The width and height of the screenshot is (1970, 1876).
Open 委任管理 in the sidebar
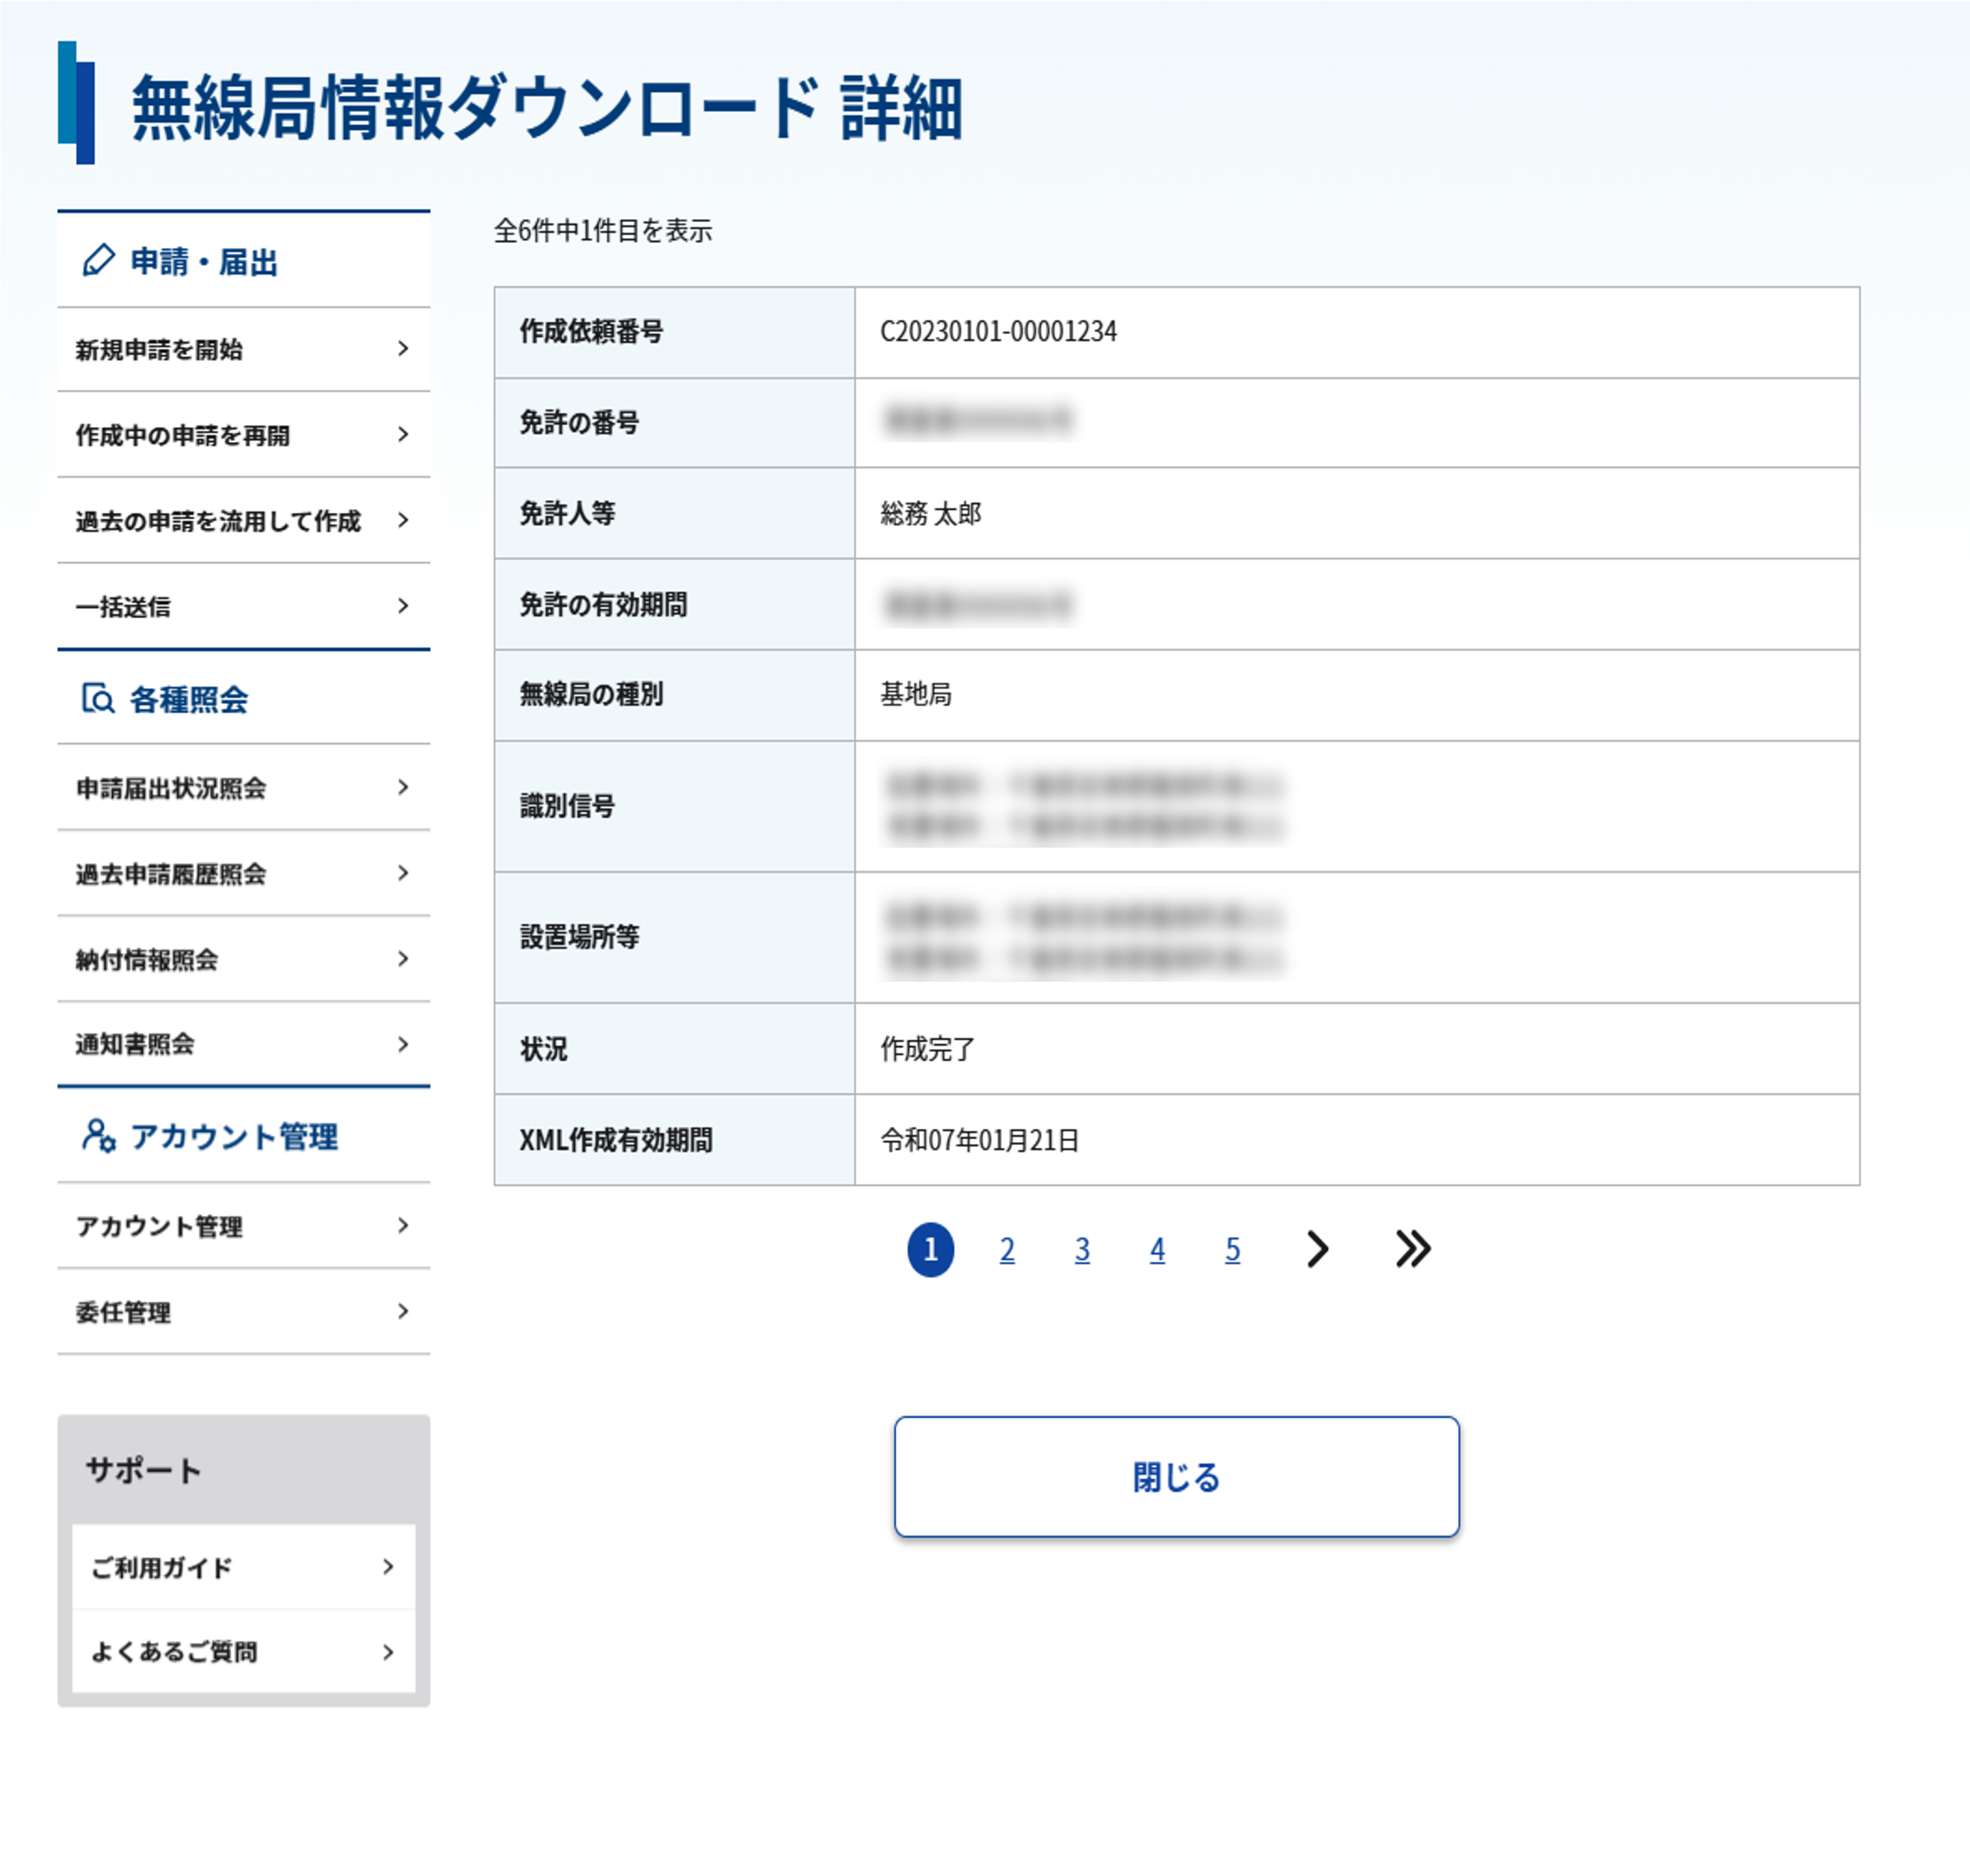click(244, 1312)
